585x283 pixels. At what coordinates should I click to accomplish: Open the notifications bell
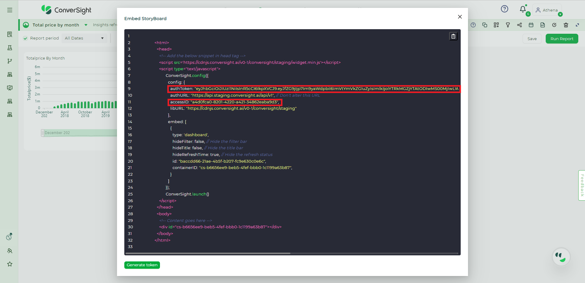[x=523, y=9]
